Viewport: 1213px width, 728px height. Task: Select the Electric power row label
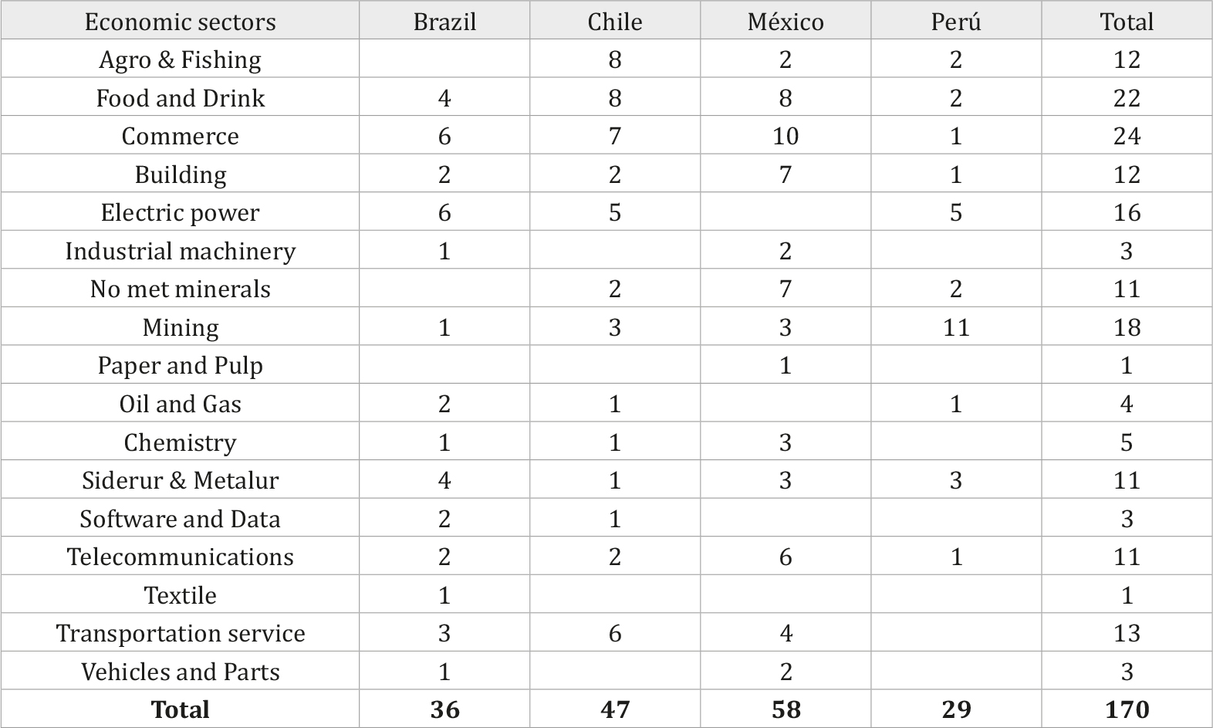180,212
